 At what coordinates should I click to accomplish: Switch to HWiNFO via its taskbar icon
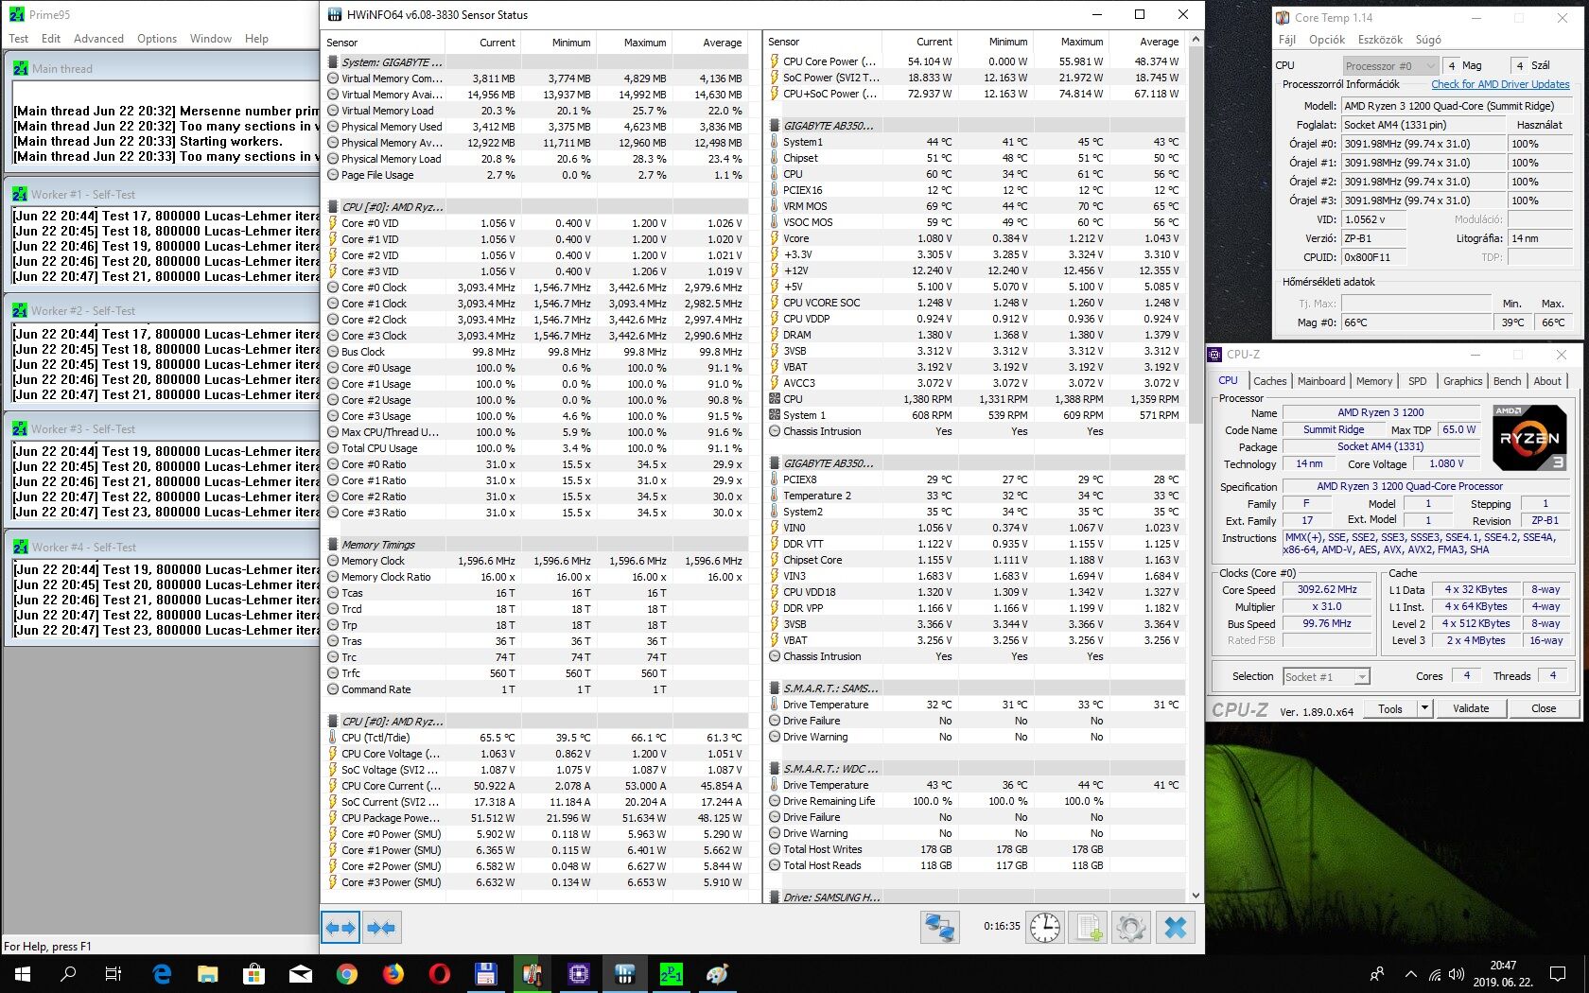point(624,973)
